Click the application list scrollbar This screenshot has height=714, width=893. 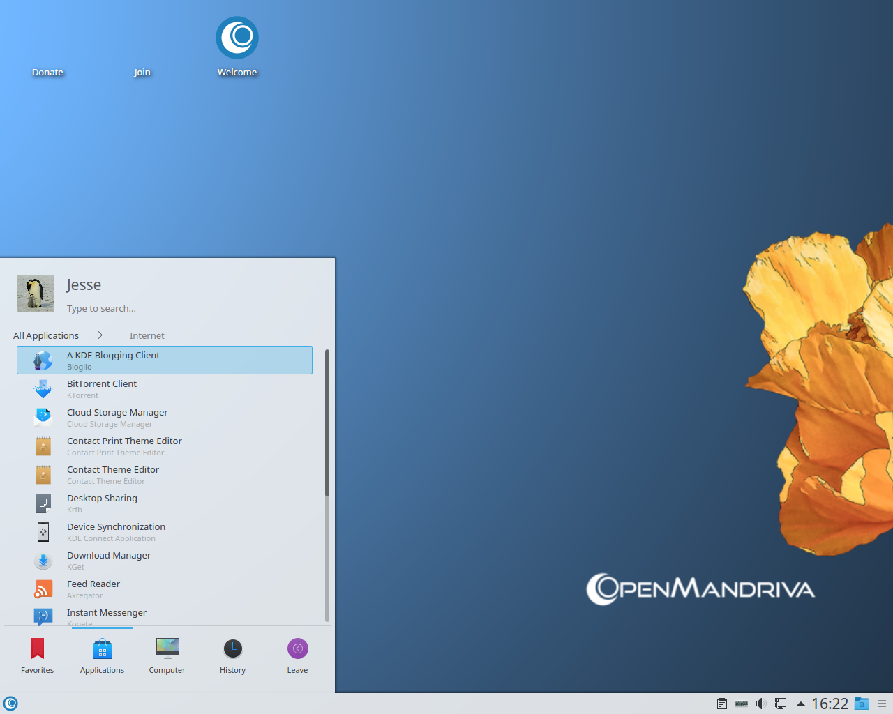tap(327, 423)
